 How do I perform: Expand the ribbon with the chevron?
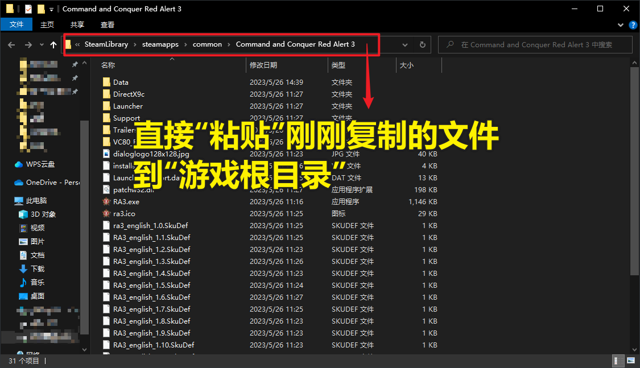[x=621, y=25]
